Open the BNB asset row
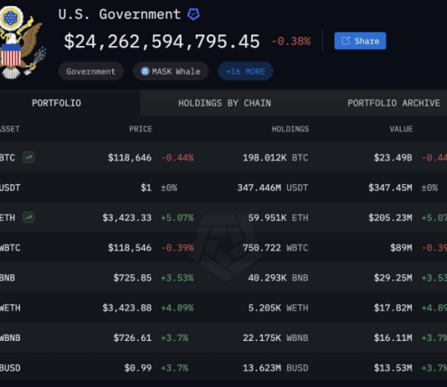Viewport: 447px width, 387px height. pyautogui.click(x=223, y=277)
